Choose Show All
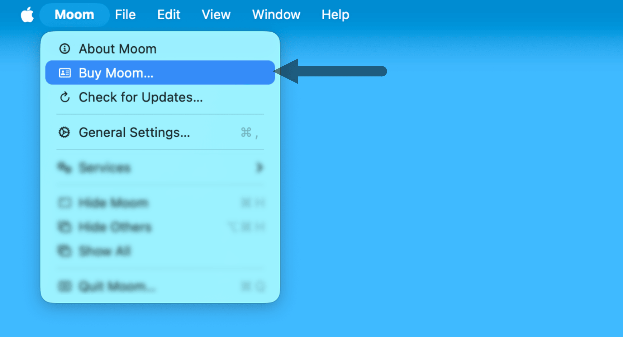Screen dimensions: 623x337 pyautogui.click(x=160, y=251)
